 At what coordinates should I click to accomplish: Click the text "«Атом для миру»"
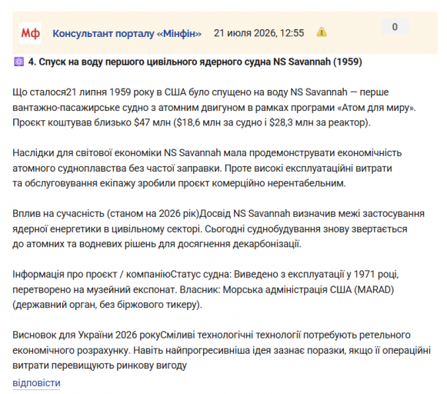point(376,108)
